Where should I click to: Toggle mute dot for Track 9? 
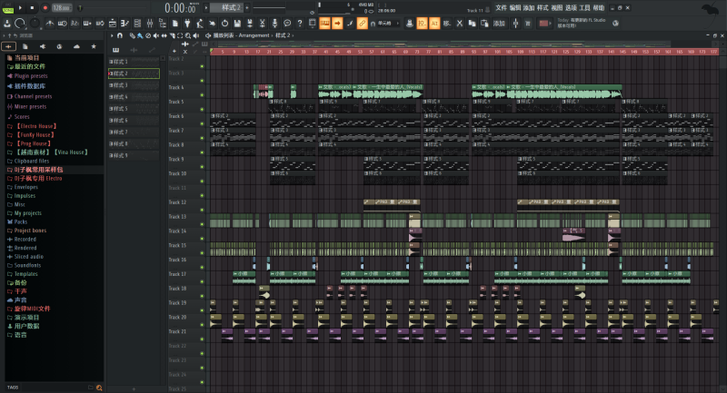(x=202, y=167)
